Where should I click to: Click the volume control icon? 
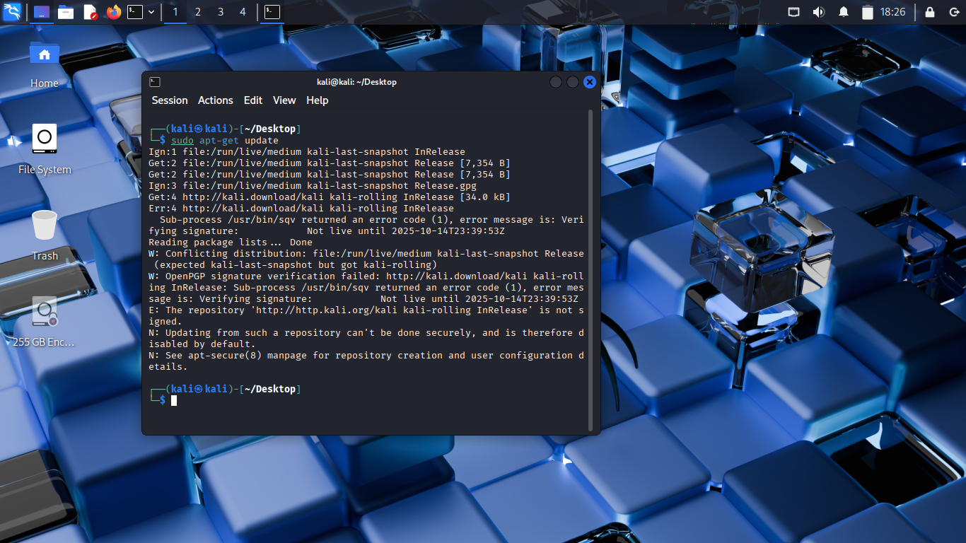coord(818,12)
